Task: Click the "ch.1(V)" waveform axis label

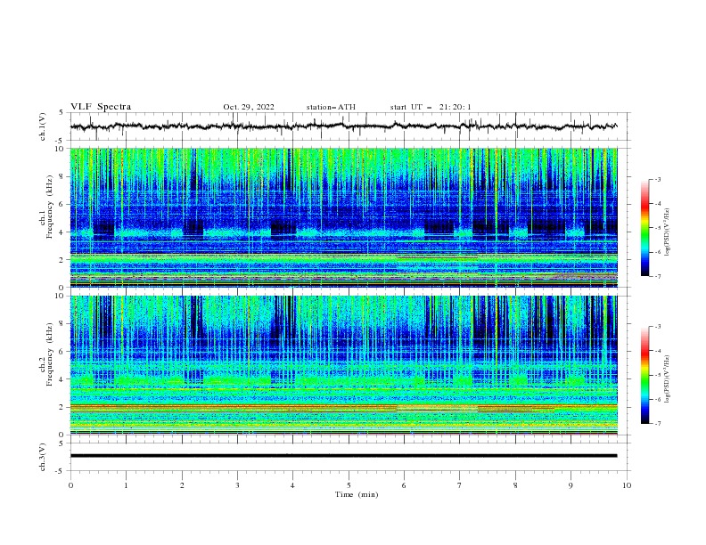Action: click(43, 126)
